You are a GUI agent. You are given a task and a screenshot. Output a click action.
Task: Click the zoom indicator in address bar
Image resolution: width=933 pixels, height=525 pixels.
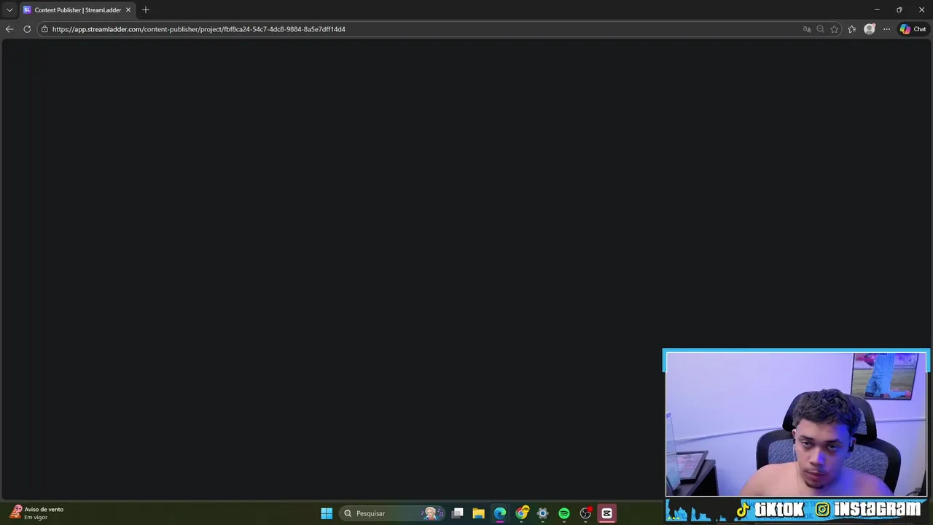[x=821, y=29]
